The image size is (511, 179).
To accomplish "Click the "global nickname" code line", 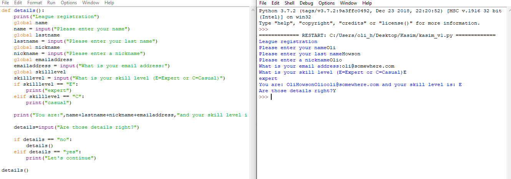I will [37, 48].
